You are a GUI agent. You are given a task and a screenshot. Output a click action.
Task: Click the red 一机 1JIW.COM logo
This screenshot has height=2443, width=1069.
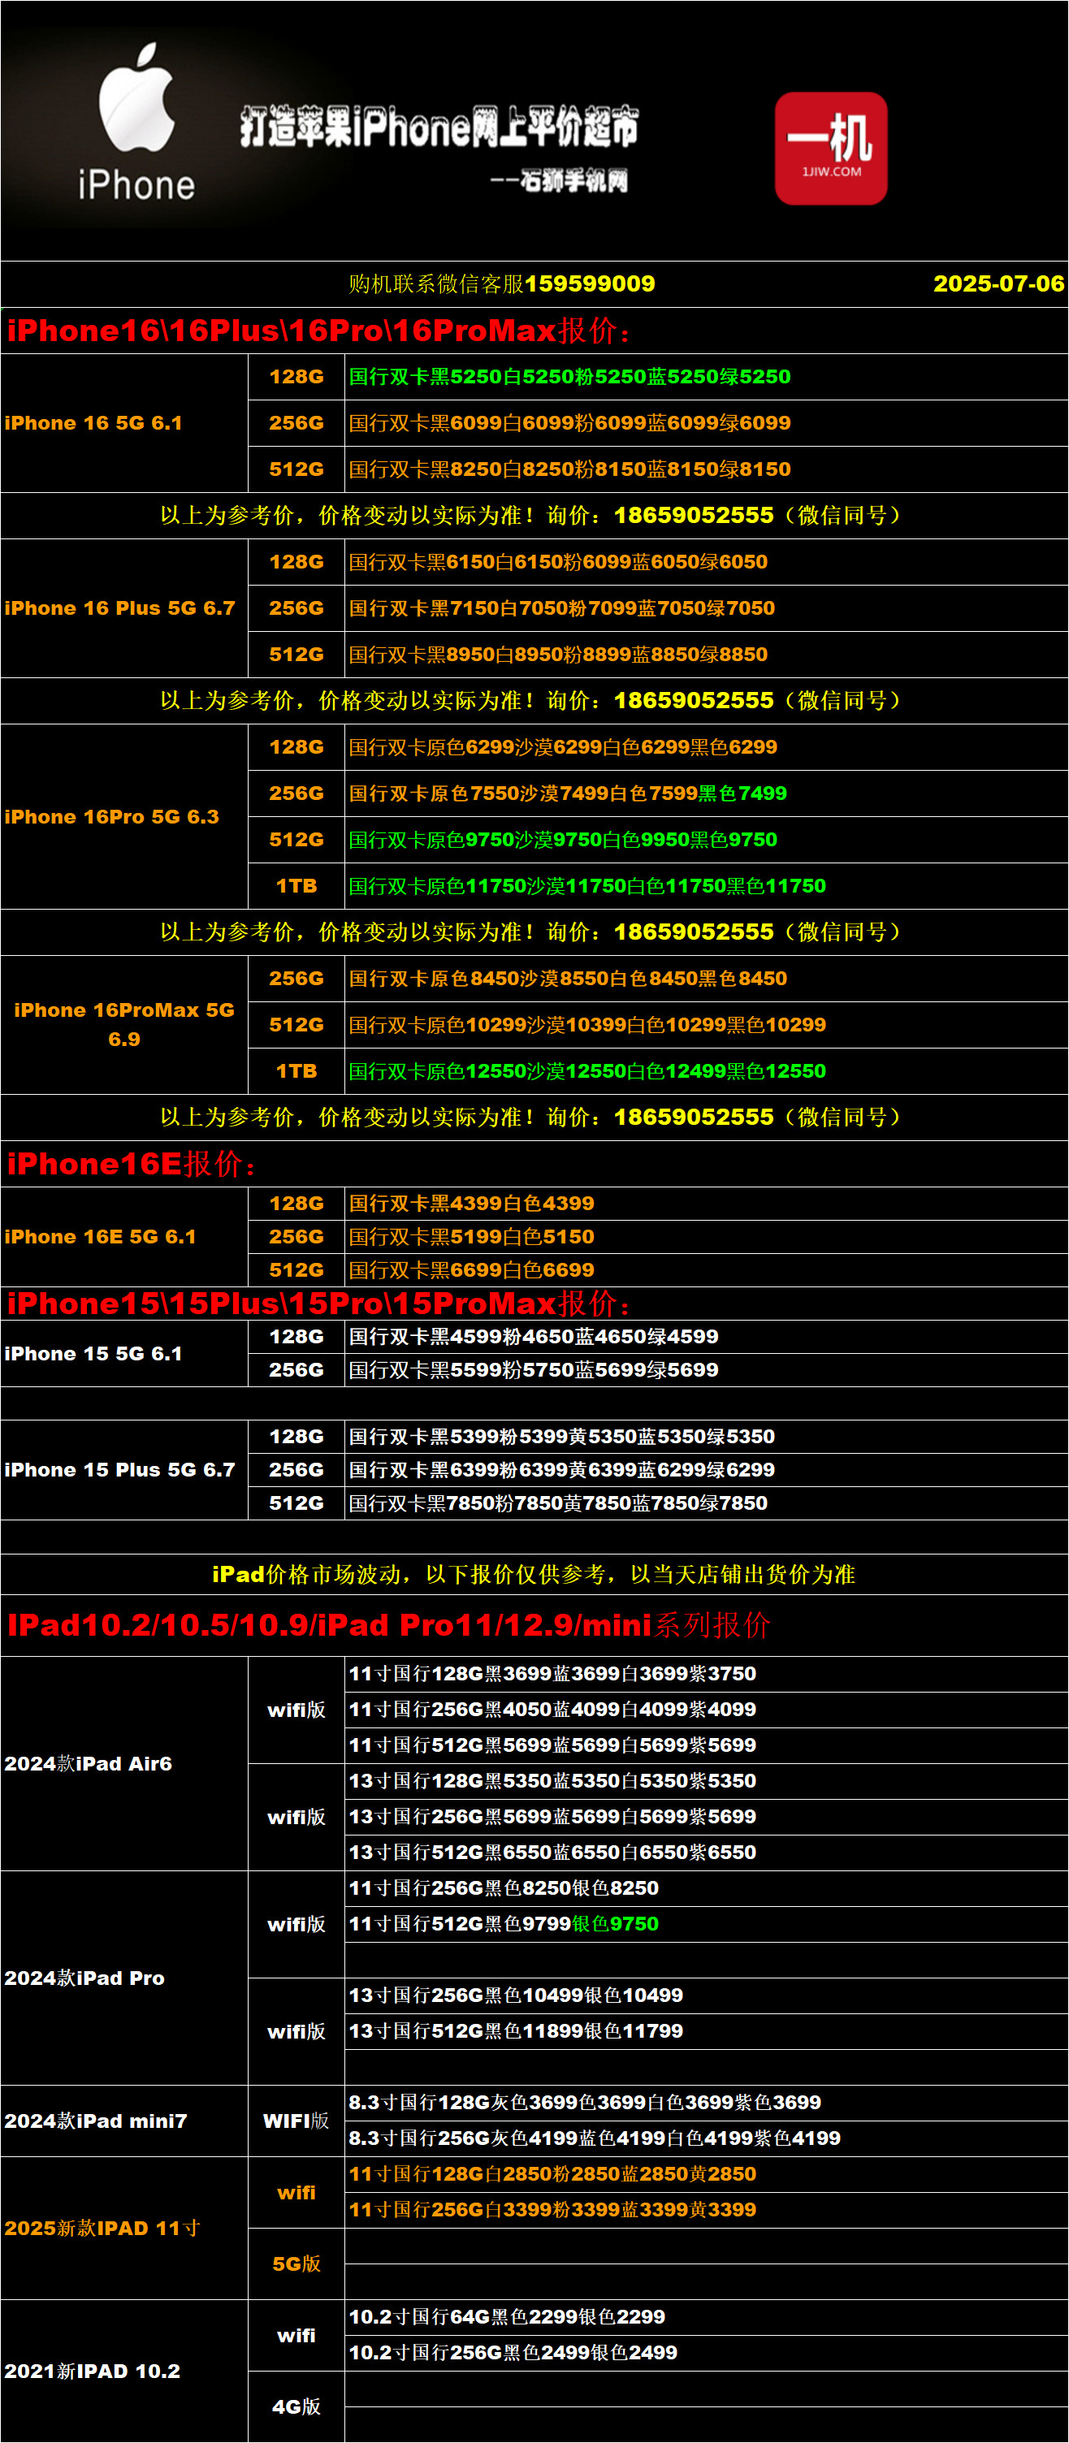click(x=831, y=148)
